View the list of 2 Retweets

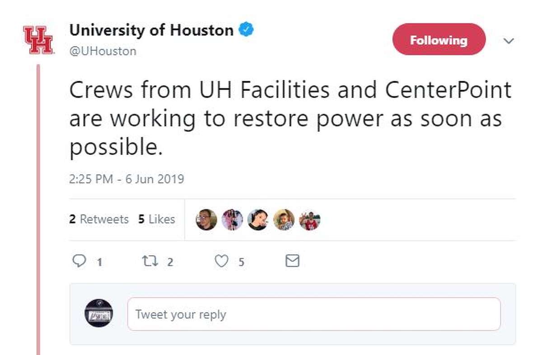[x=99, y=220]
